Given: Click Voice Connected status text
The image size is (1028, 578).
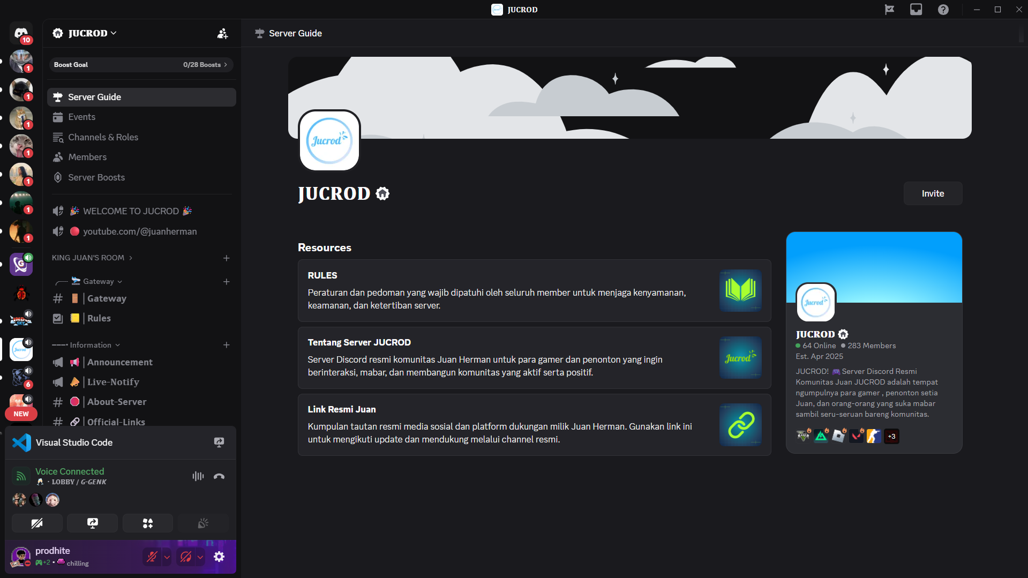Looking at the screenshot, I should point(70,471).
